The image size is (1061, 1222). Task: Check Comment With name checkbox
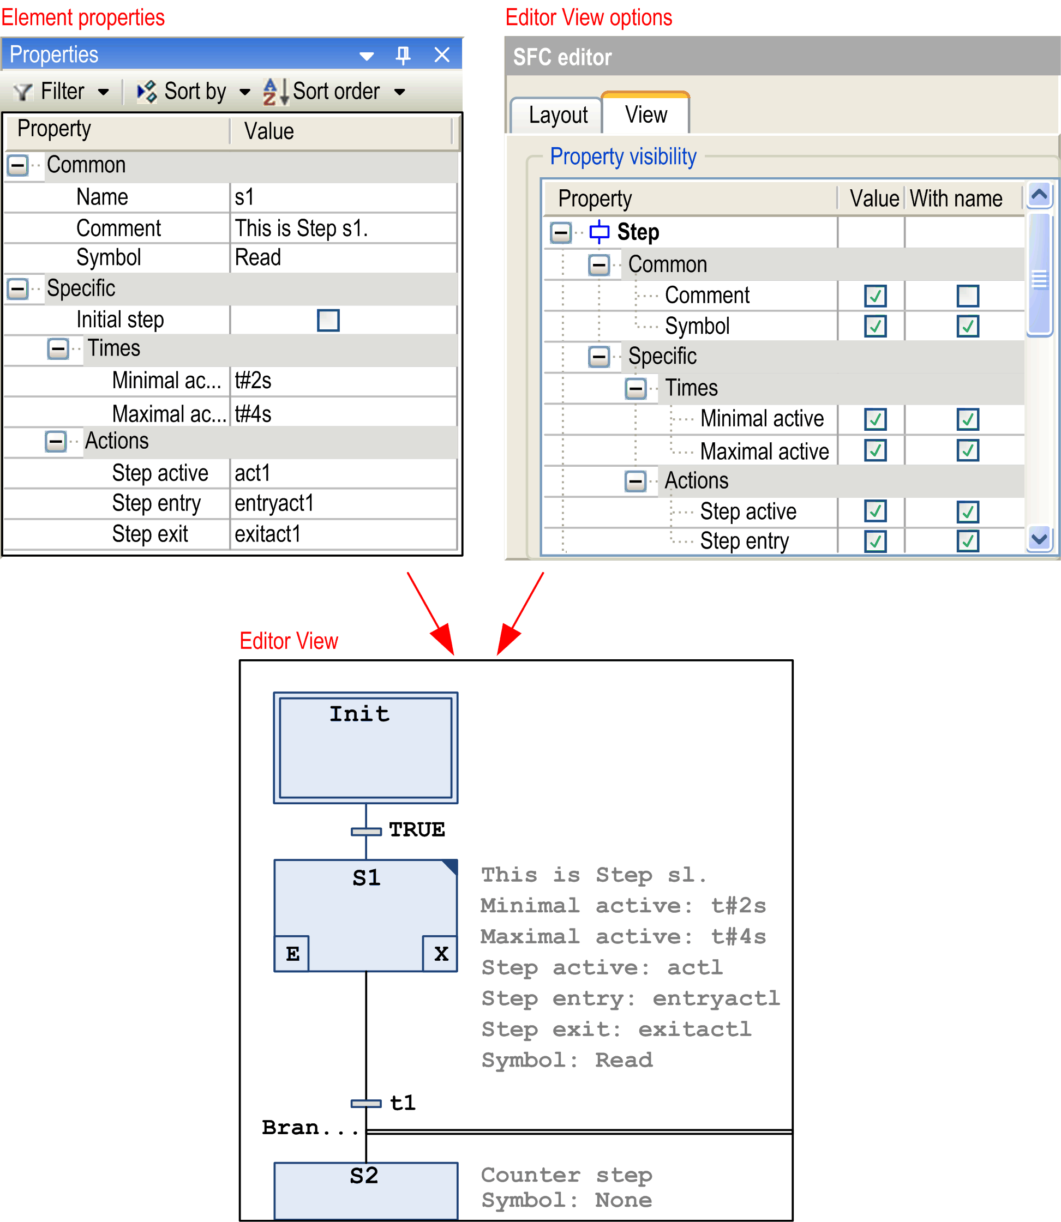pyautogui.click(x=968, y=296)
